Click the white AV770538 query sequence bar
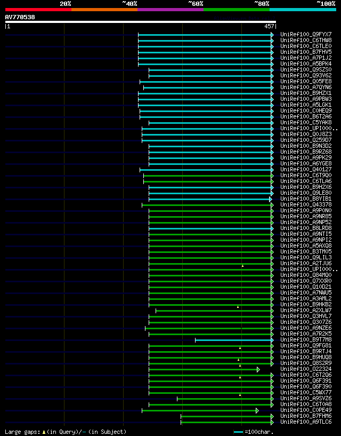341x436 pixels. [141, 22]
